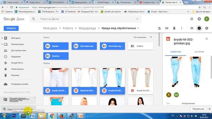The width and height of the screenshot is (212, 119).
Task: Expand Компьютеры tree arrow
Action: point(2,44)
